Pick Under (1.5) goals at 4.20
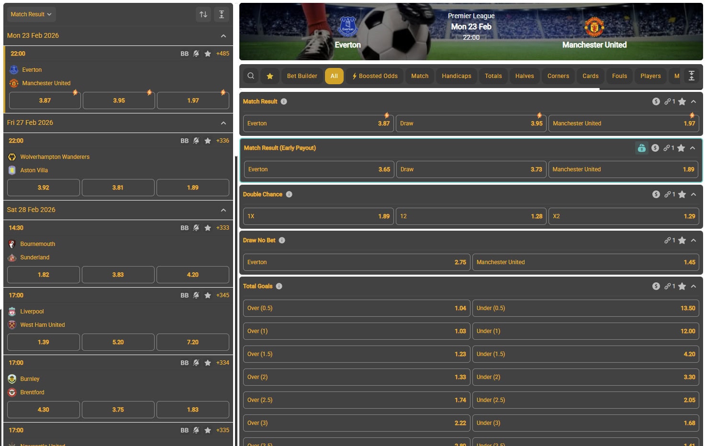The width and height of the screenshot is (705, 446). click(586, 354)
